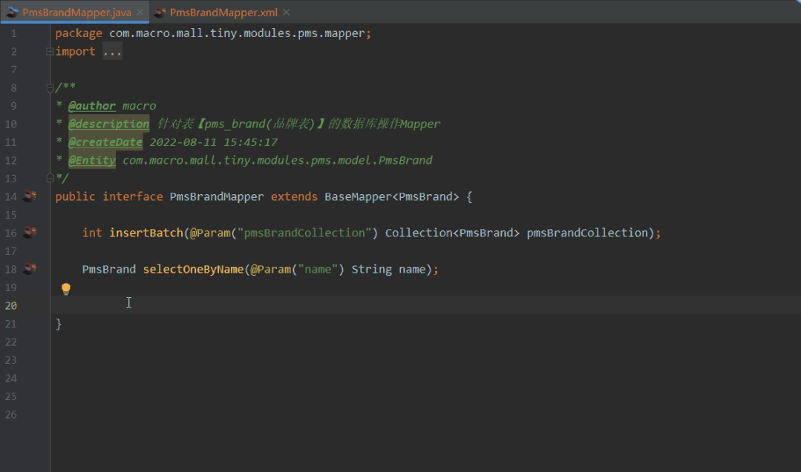Click the "pmsBrandCollection" string literal

[304, 233]
